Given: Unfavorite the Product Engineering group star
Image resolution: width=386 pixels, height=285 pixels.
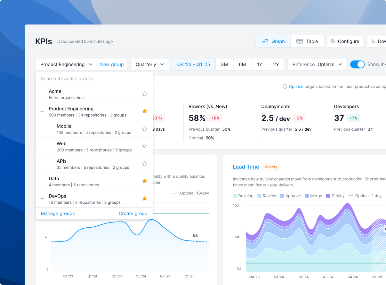Looking at the screenshot, I should click(144, 111).
